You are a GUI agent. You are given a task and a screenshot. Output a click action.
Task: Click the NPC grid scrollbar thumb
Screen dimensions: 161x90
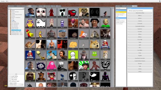coord(113,24)
